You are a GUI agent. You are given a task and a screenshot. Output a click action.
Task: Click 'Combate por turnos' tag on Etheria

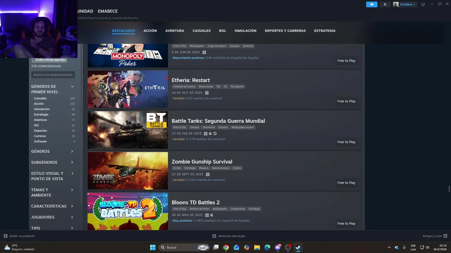184,86
